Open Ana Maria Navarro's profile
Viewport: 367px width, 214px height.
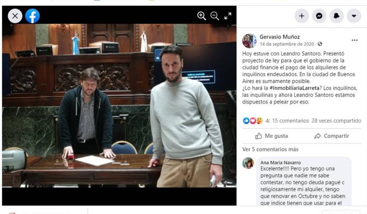[280, 162]
